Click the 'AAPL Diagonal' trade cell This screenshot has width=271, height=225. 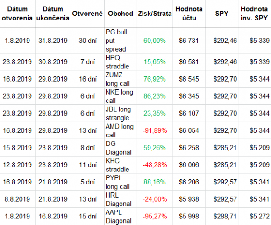[x=121, y=217]
